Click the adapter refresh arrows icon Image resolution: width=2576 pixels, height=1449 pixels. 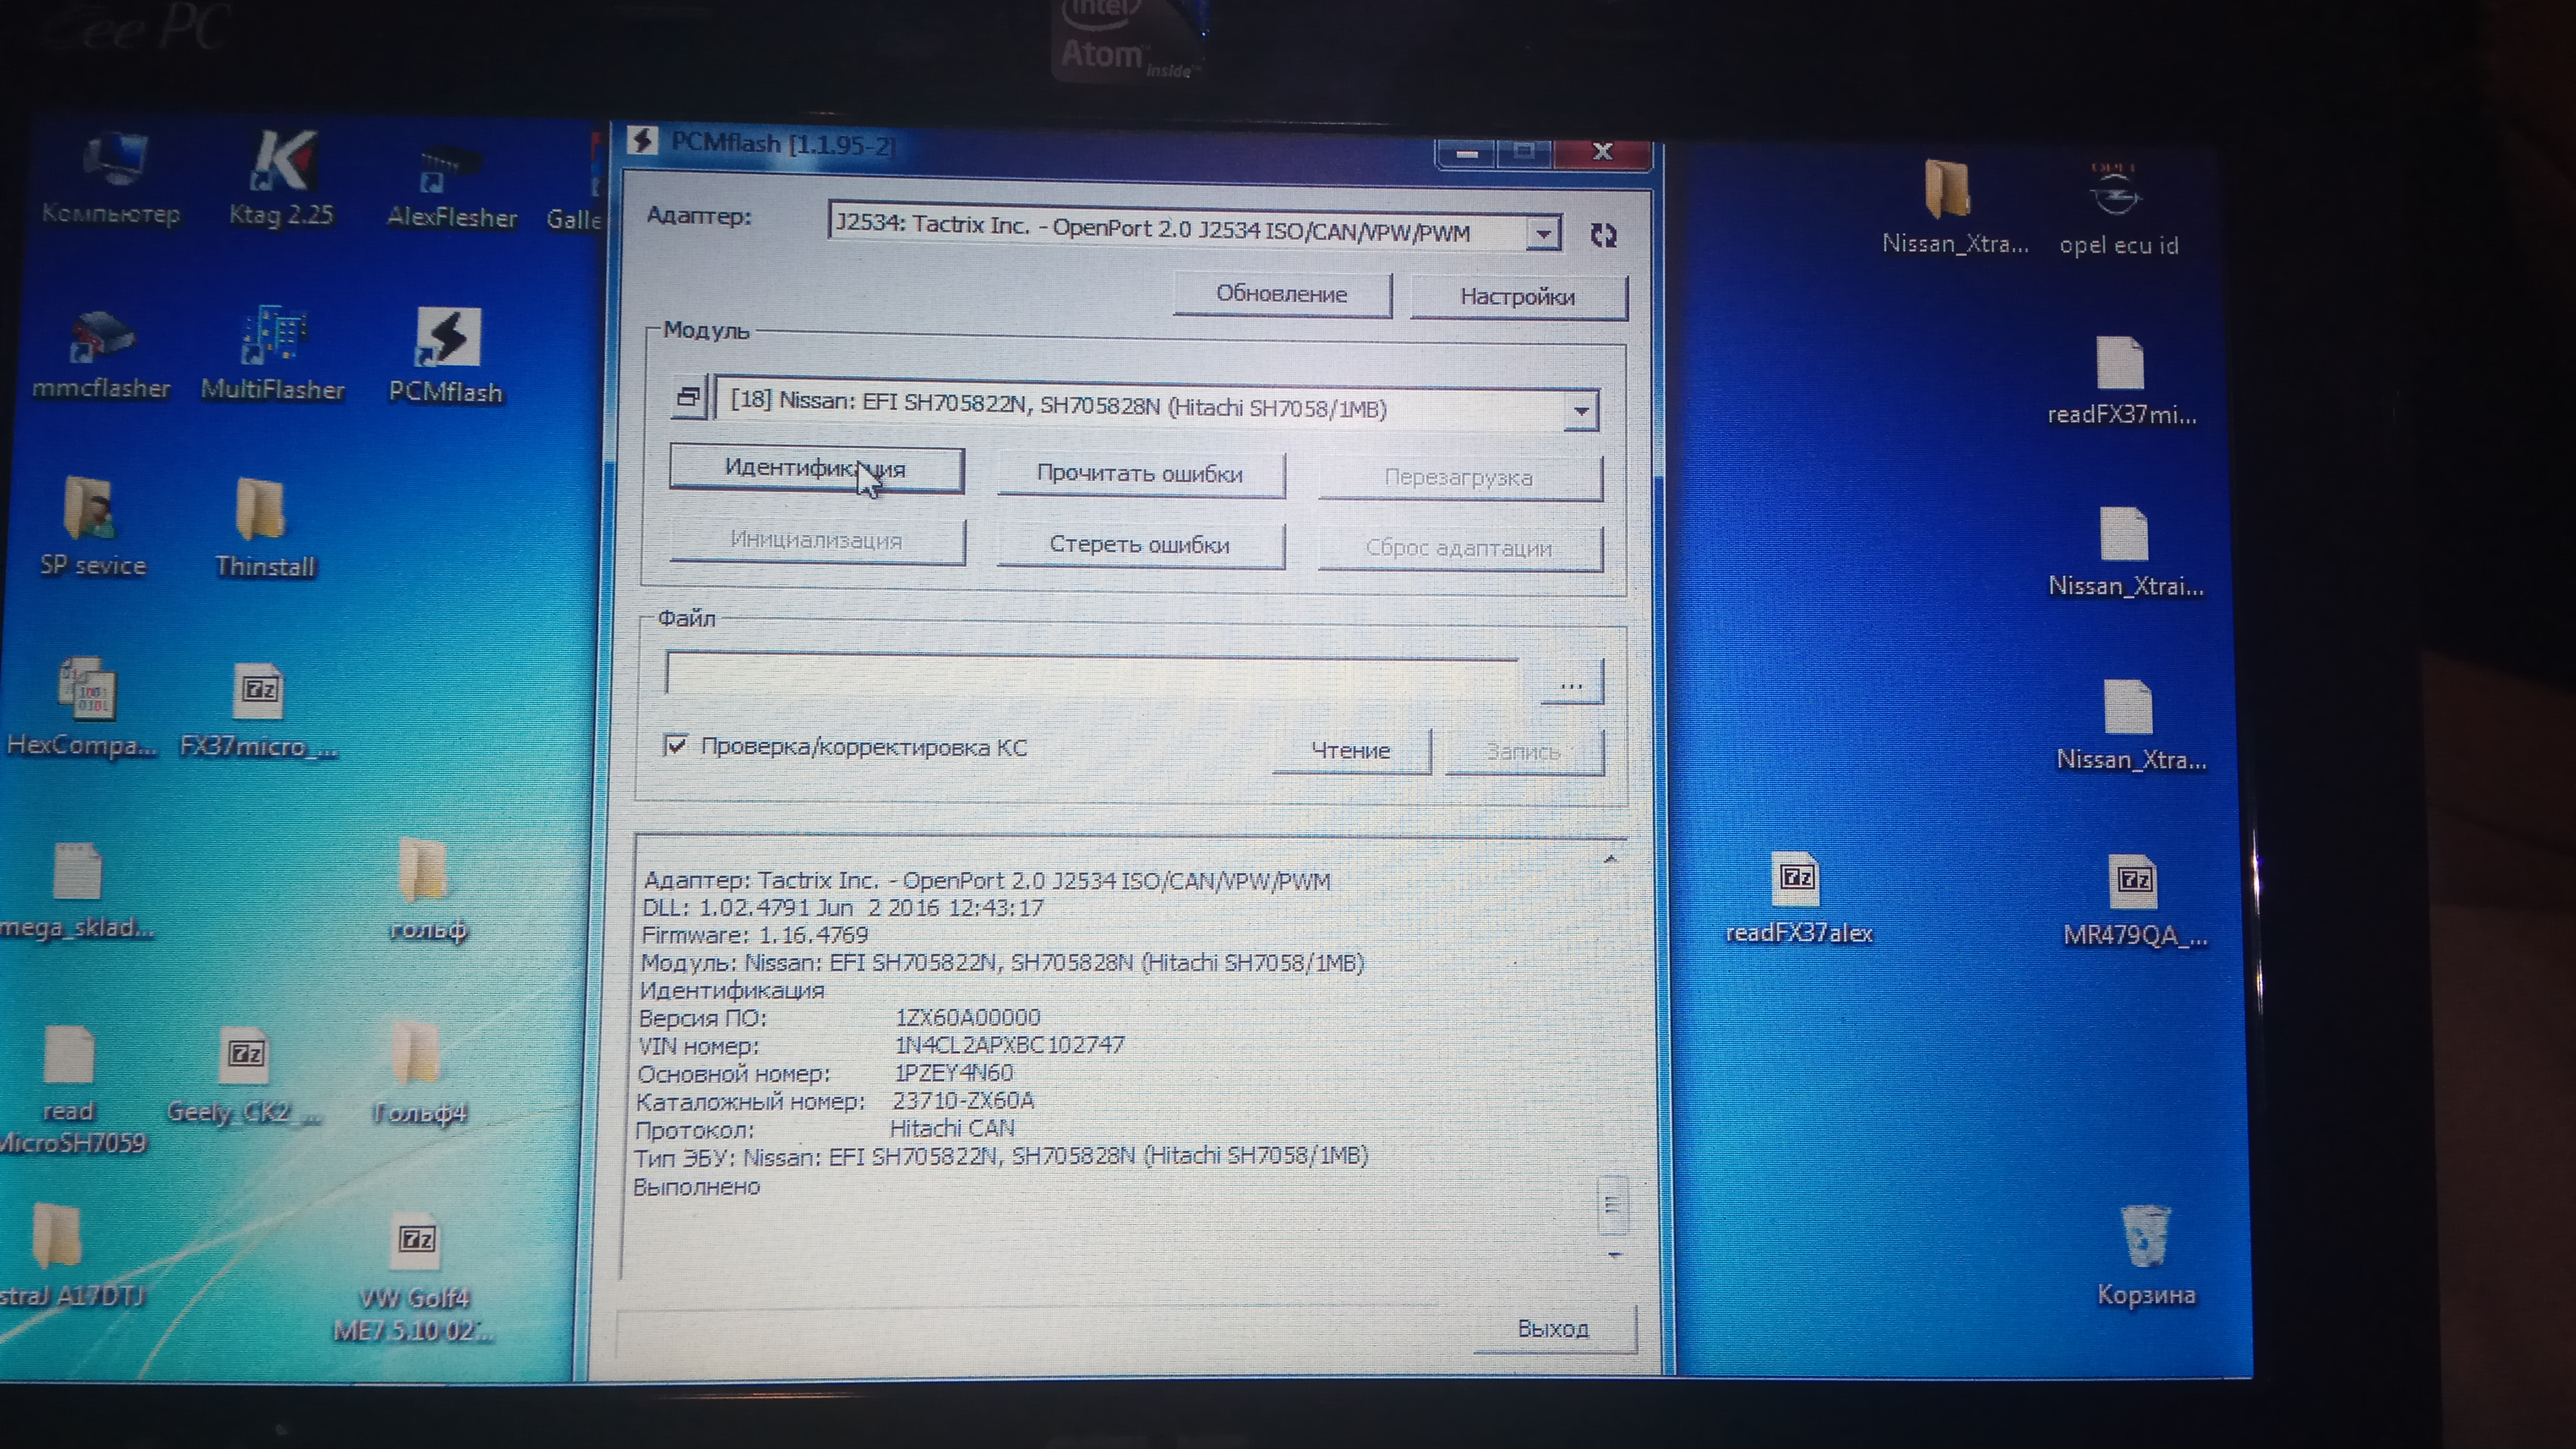[1603, 236]
